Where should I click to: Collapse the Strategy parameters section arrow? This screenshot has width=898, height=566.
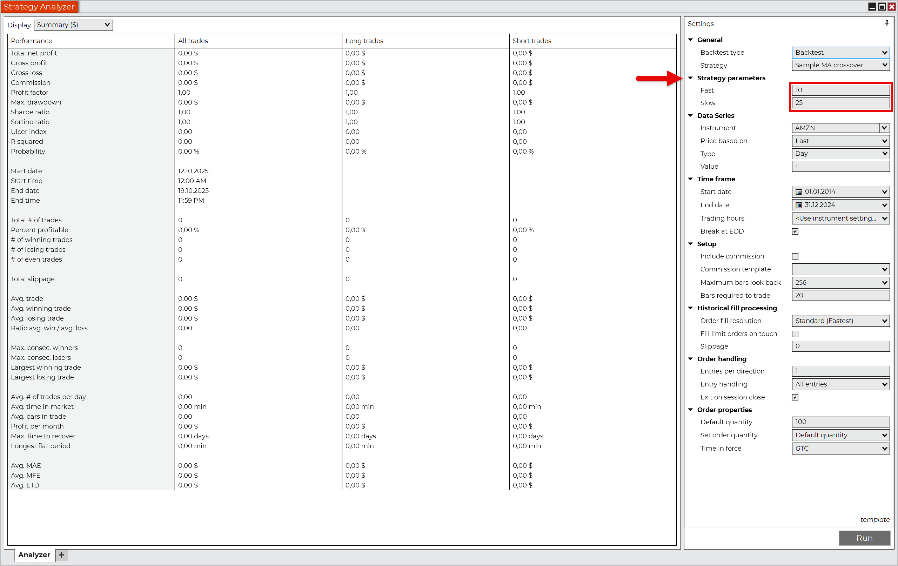click(690, 78)
